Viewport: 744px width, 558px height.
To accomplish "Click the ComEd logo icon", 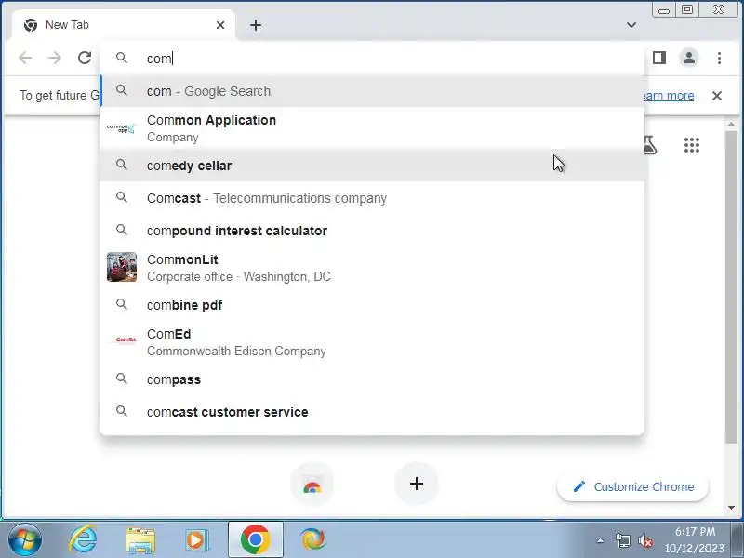I will (126, 339).
